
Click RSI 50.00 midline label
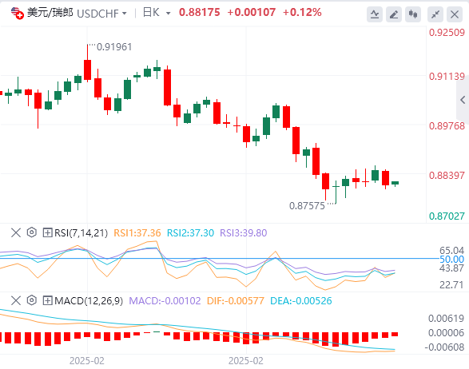(451, 260)
